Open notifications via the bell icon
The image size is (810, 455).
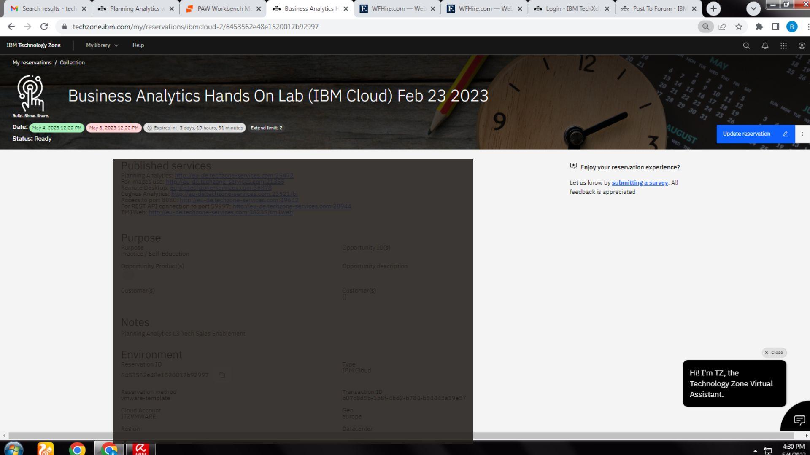click(764, 45)
